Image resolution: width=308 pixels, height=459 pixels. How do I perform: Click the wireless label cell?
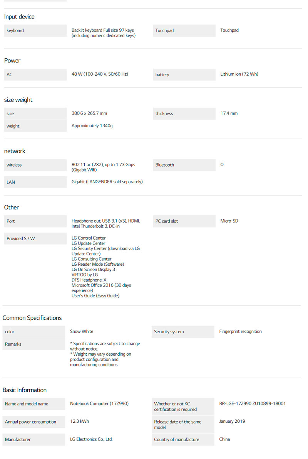(35, 165)
